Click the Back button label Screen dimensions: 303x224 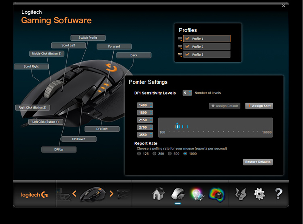point(134,55)
